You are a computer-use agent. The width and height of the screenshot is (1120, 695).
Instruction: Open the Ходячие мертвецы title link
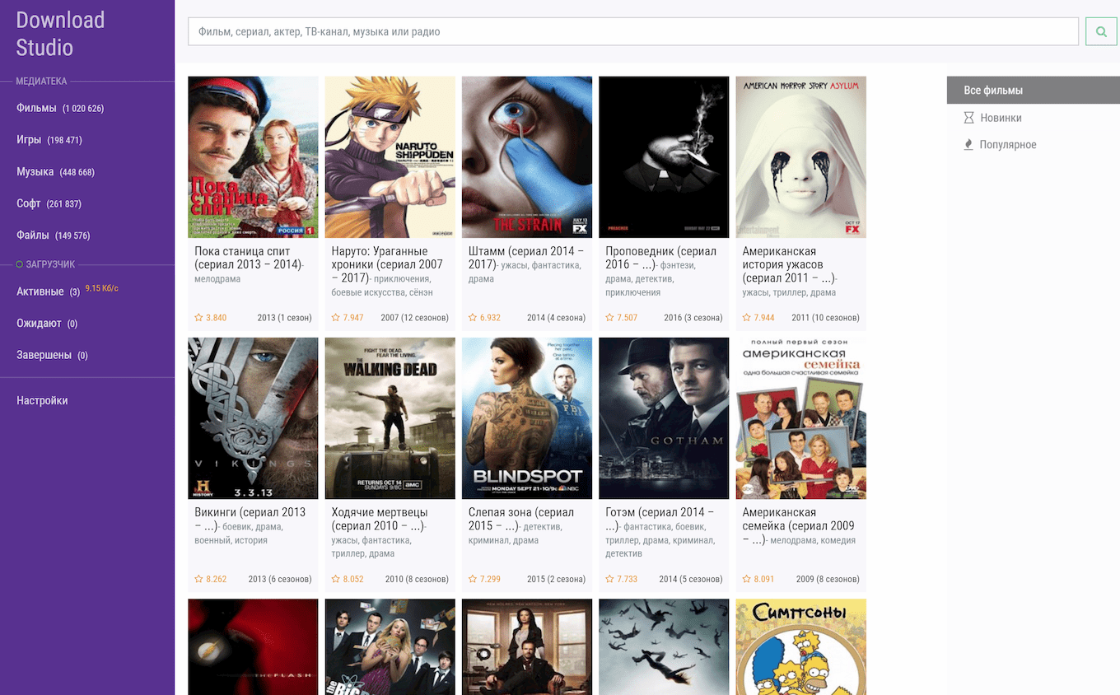(379, 512)
